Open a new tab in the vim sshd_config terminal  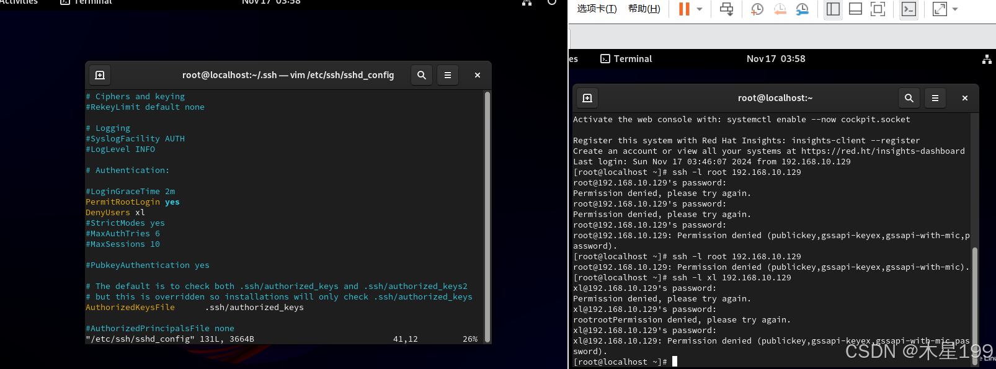pyautogui.click(x=100, y=75)
